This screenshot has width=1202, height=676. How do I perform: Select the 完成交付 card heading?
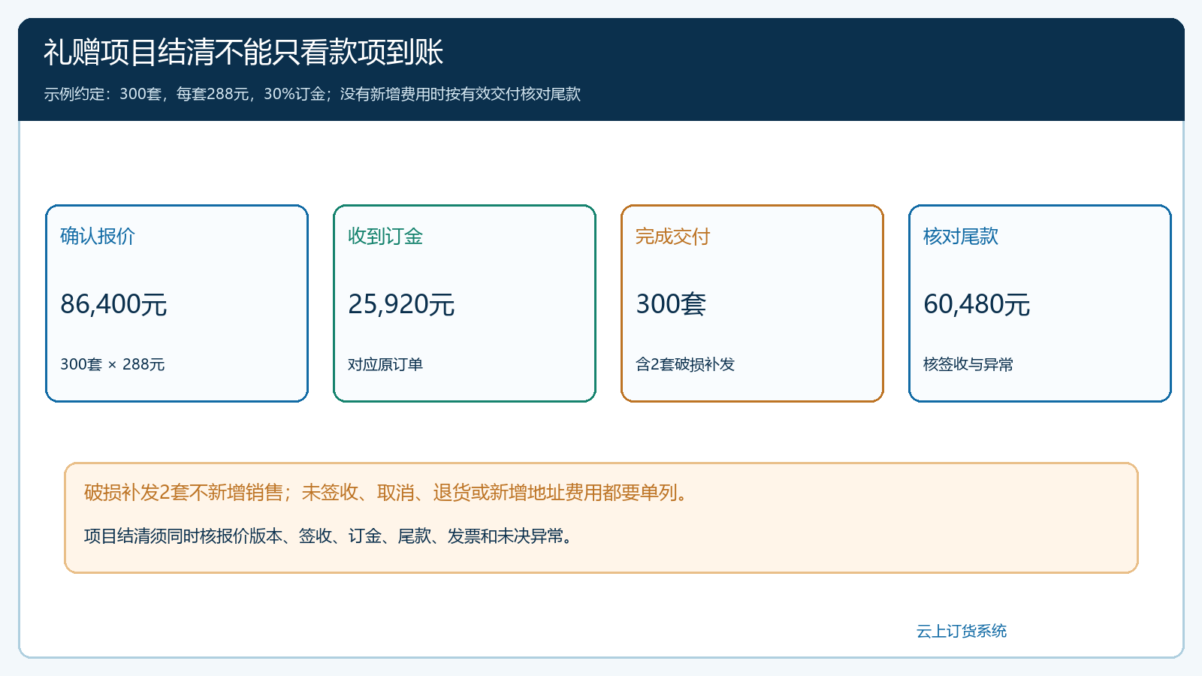[x=673, y=236]
